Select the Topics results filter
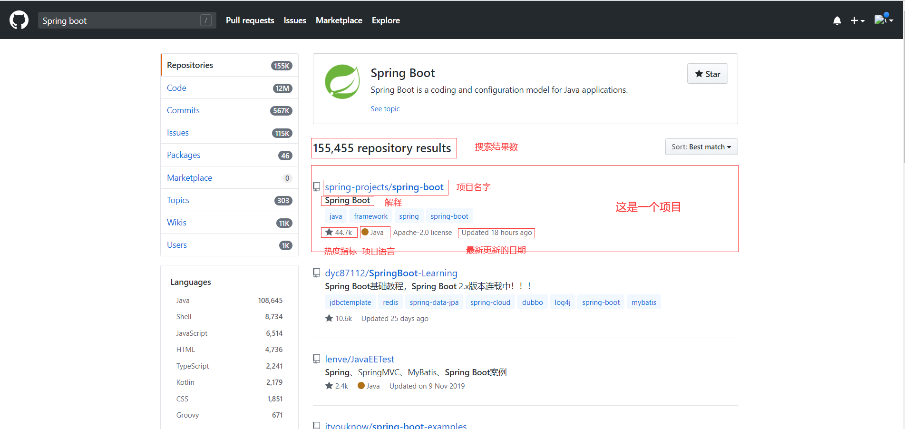Screen dimensions: 905x429 [230, 200]
